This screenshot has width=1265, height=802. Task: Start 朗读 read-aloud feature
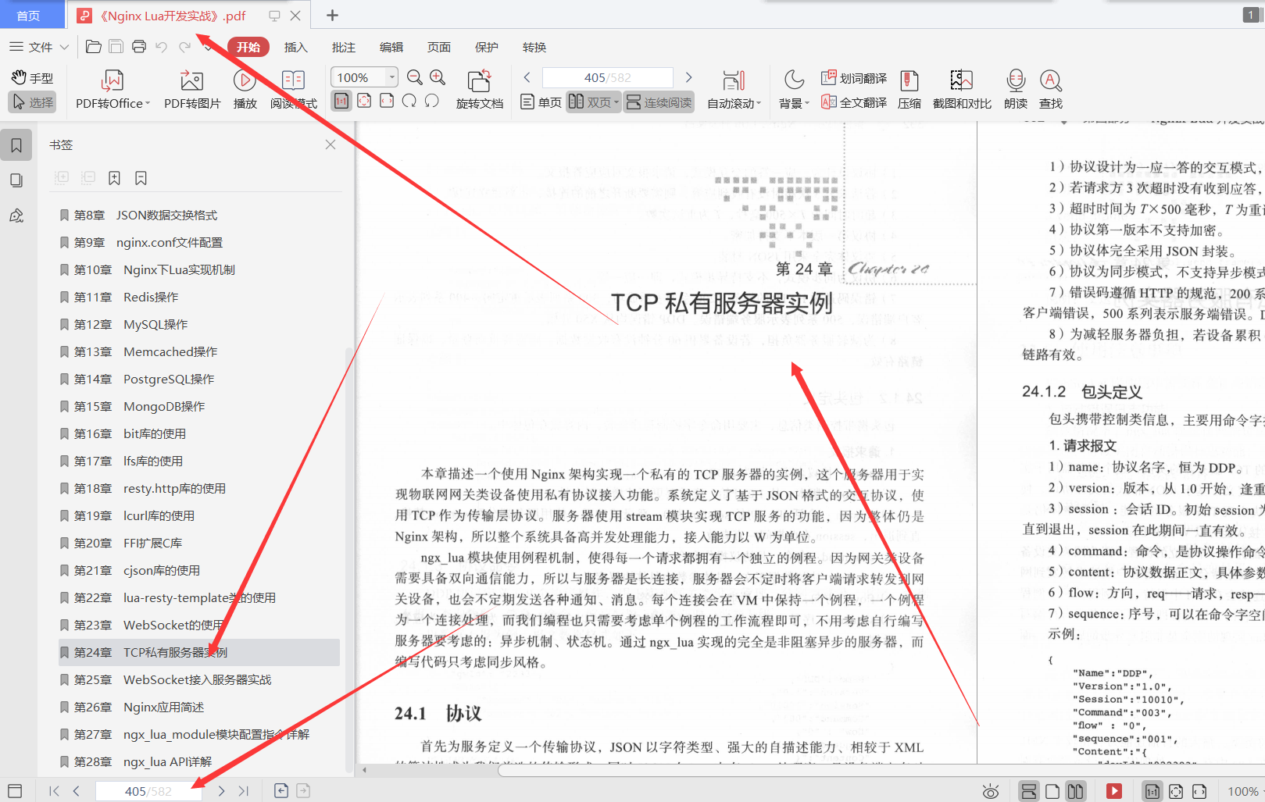click(1014, 88)
